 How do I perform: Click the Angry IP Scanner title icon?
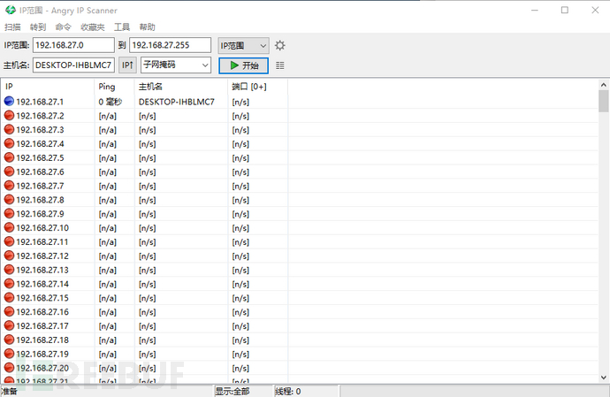point(11,10)
